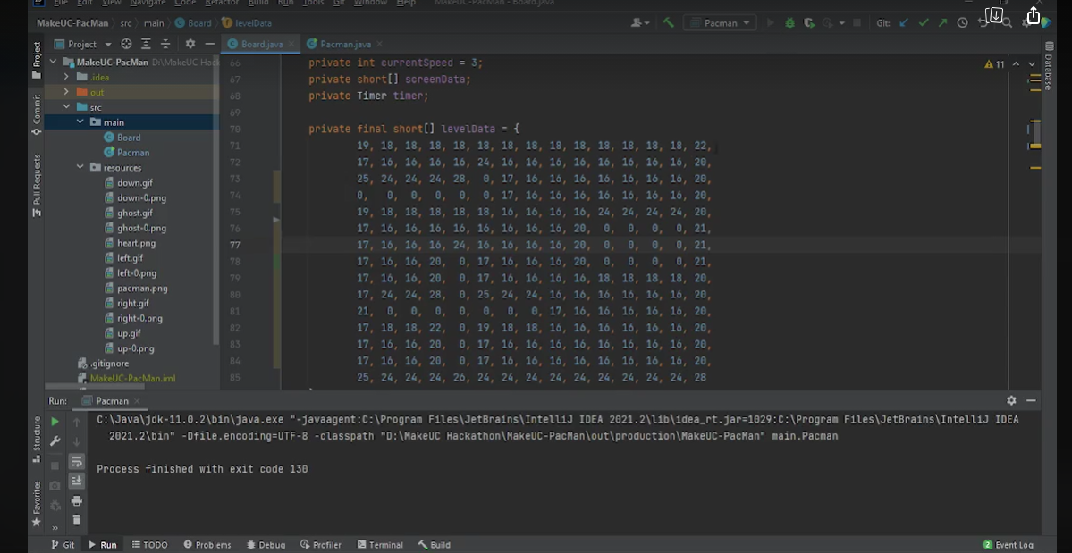Click the Git push green arrow

click(x=942, y=23)
